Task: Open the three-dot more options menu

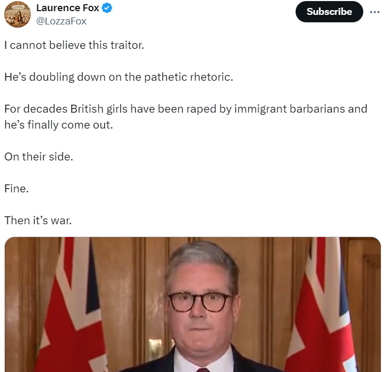Action: pyautogui.click(x=375, y=12)
